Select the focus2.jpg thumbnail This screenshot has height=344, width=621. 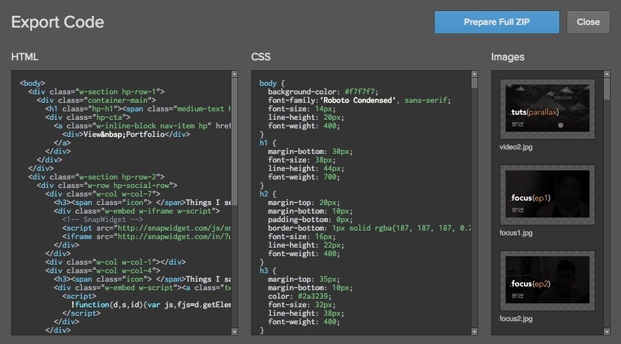coord(548,280)
